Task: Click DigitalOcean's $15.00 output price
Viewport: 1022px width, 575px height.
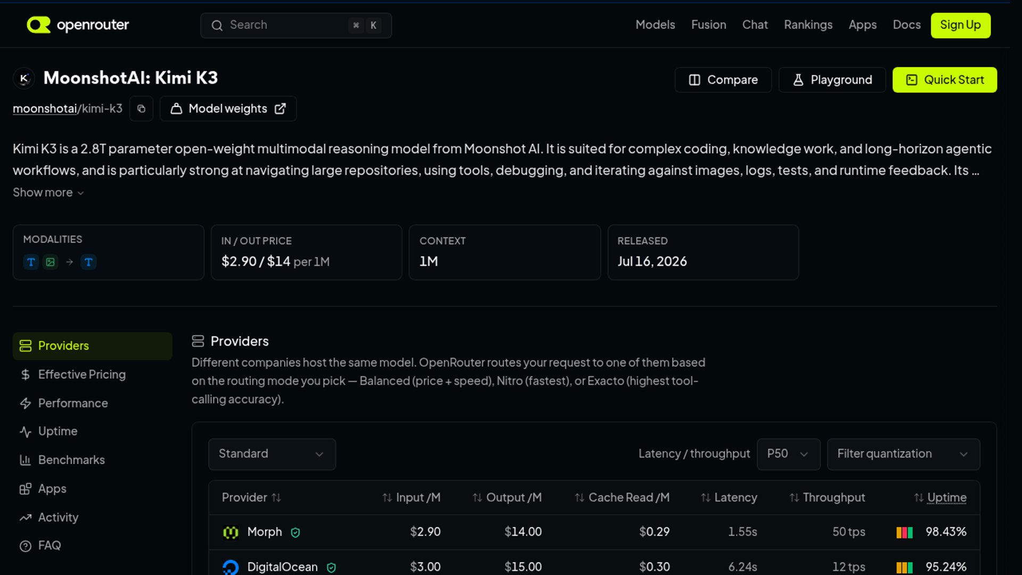Action: pos(523,567)
